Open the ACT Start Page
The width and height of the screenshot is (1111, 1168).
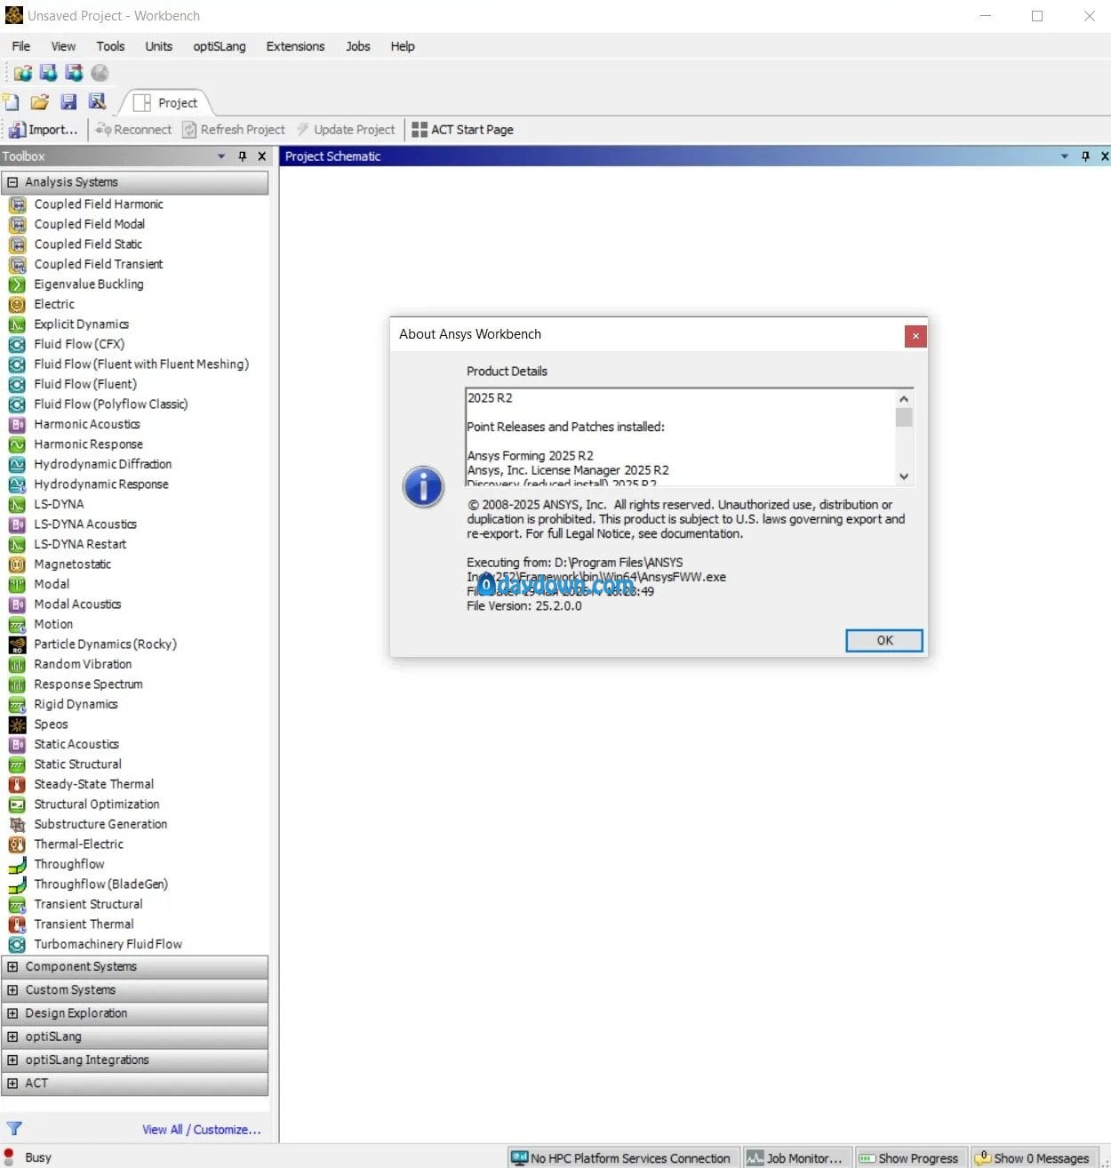coord(462,130)
